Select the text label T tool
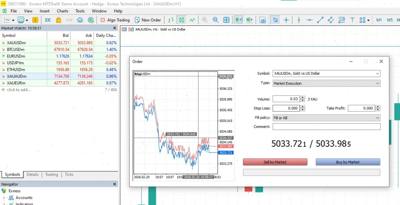The height and width of the screenshot is (205, 400). click(352, 20)
